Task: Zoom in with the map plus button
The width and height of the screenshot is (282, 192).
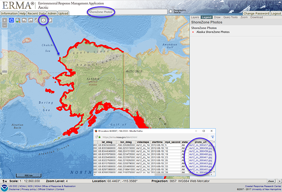Action: point(5,20)
